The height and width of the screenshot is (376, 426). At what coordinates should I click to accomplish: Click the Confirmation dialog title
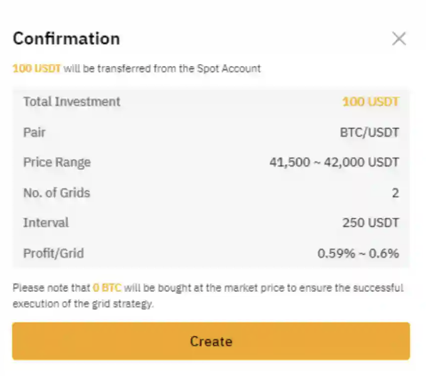coord(66,38)
